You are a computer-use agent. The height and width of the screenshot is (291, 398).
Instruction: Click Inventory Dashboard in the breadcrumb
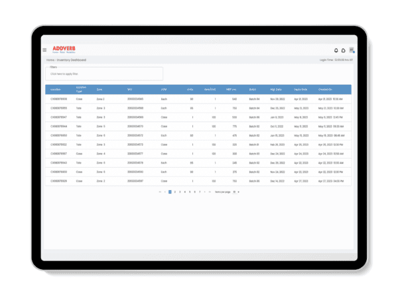click(72, 60)
